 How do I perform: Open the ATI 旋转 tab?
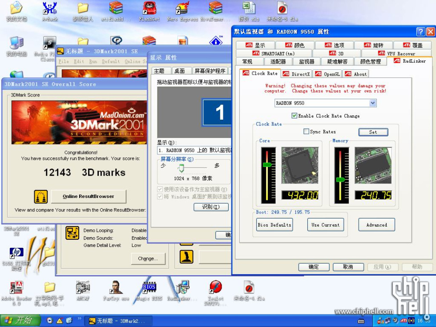(x=373, y=45)
